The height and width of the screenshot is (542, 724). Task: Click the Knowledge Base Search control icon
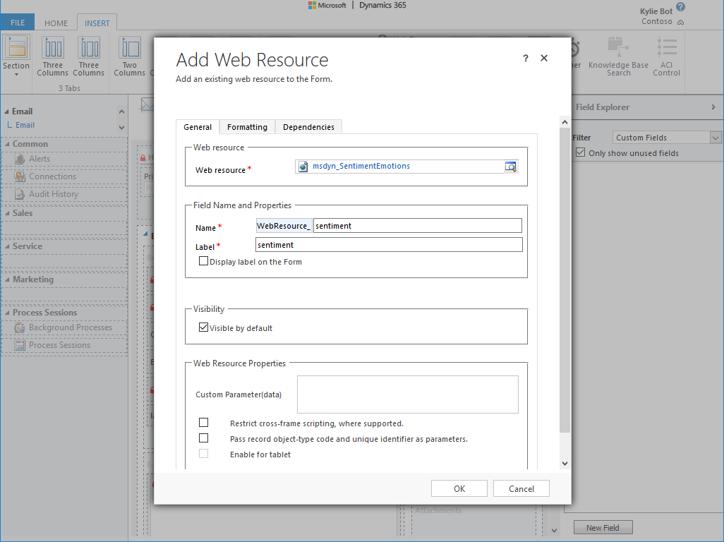coord(618,47)
